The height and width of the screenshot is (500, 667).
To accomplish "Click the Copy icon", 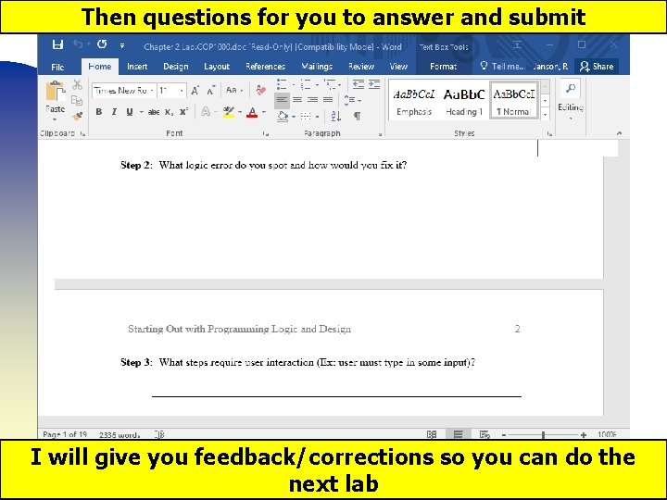I will [x=77, y=100].
